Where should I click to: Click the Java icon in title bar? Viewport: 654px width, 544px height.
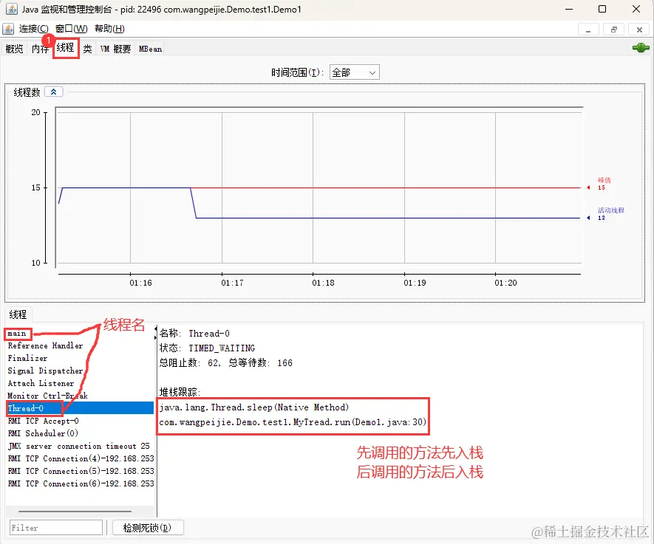11,9
